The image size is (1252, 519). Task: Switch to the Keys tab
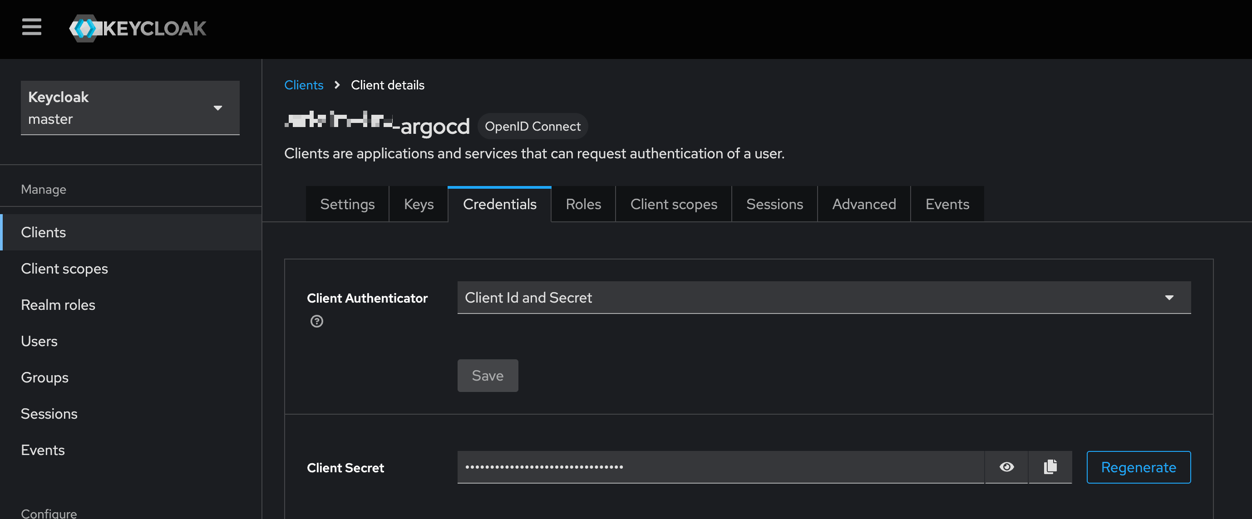[419, 205]
